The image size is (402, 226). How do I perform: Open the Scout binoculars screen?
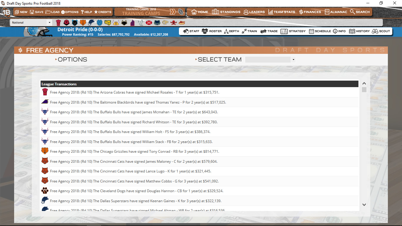(381, 31)
